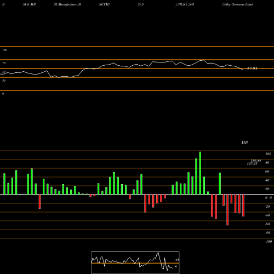Click the 30 level label on RSI axis
Image resolution: width=274 pixels, height=274 pixels.
click(4, 81)
